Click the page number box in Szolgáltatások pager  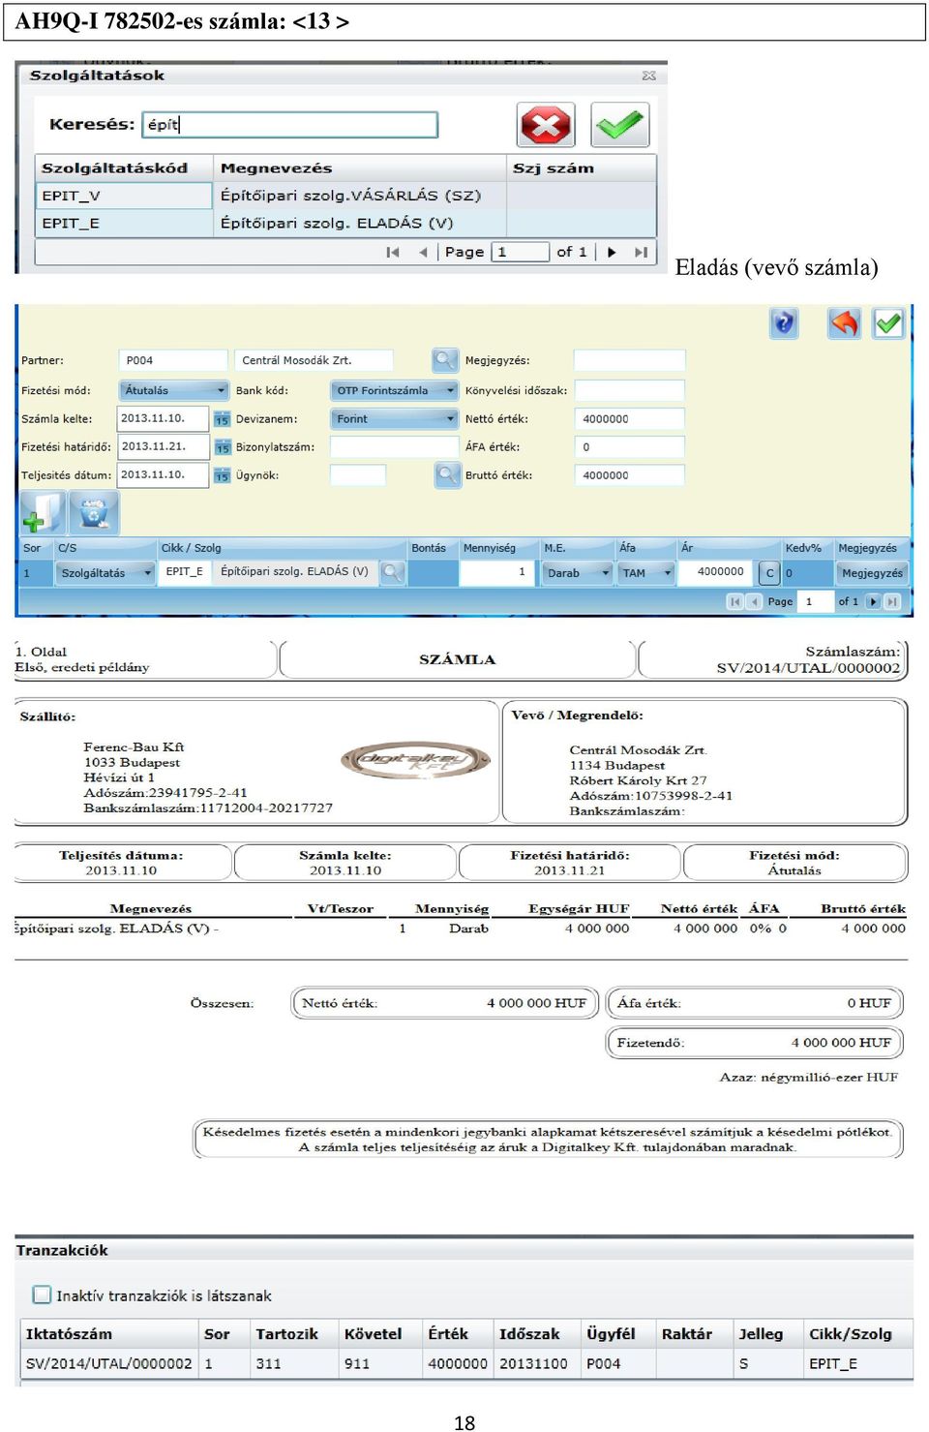tap(521, 253)
